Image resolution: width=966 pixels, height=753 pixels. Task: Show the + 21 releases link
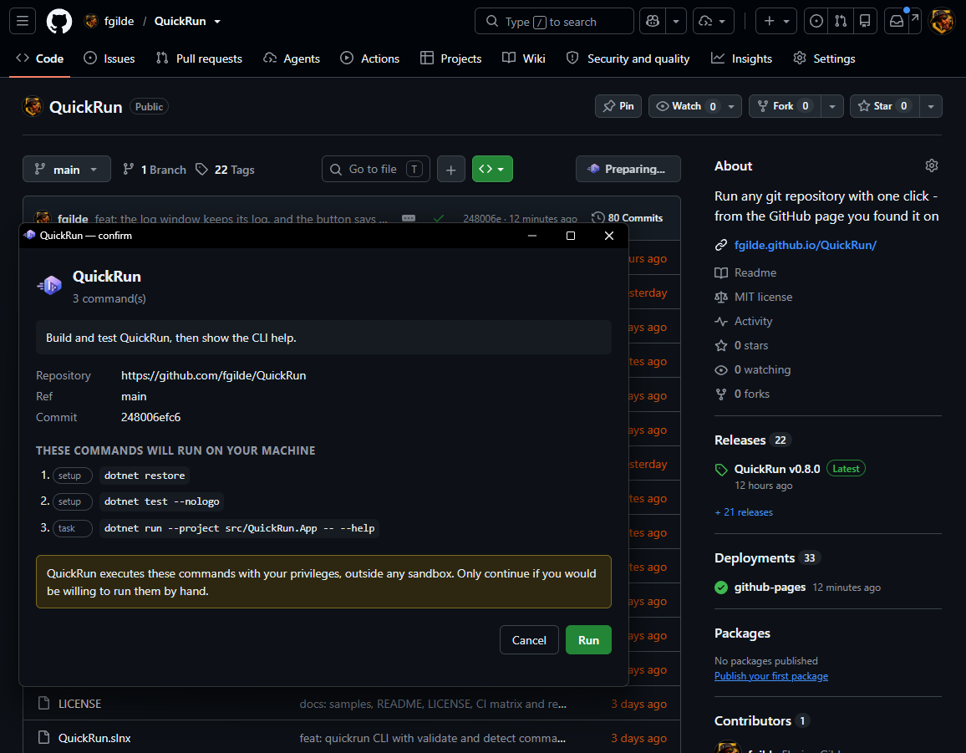(744, 512)
